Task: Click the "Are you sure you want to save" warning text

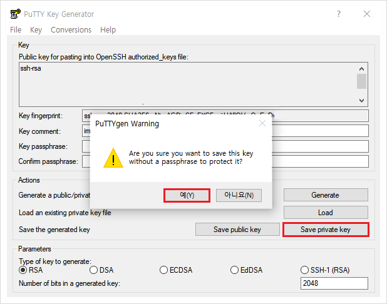Action: 191,157
